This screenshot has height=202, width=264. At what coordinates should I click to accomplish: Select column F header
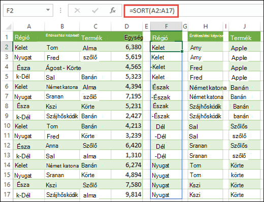[x=166, y=26]
